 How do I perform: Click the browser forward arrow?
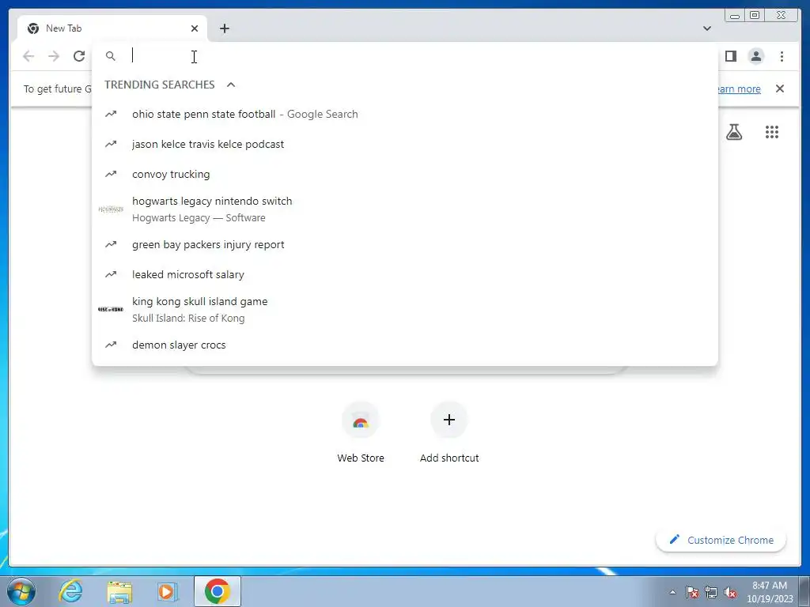click(54, 56)
